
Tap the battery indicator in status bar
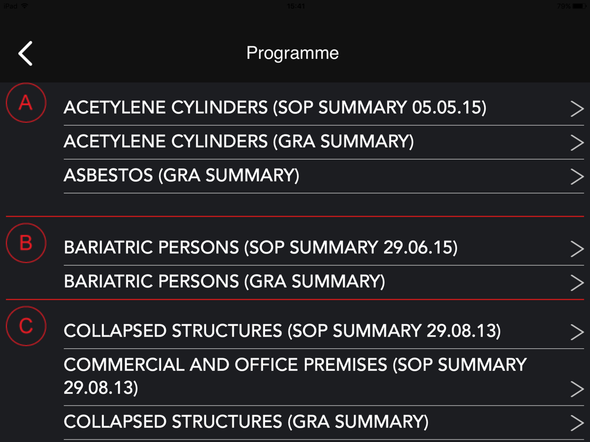click(579, 6)
